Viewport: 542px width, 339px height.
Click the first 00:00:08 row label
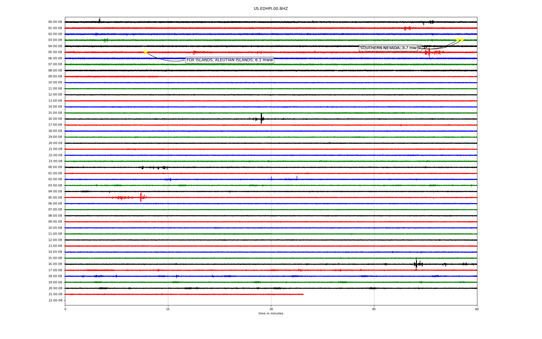click(55, 22)
